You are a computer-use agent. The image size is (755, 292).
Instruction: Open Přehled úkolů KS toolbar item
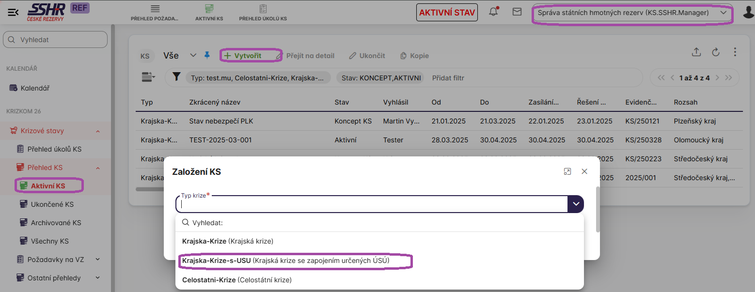pyautogui.click(x=263, y=13)
